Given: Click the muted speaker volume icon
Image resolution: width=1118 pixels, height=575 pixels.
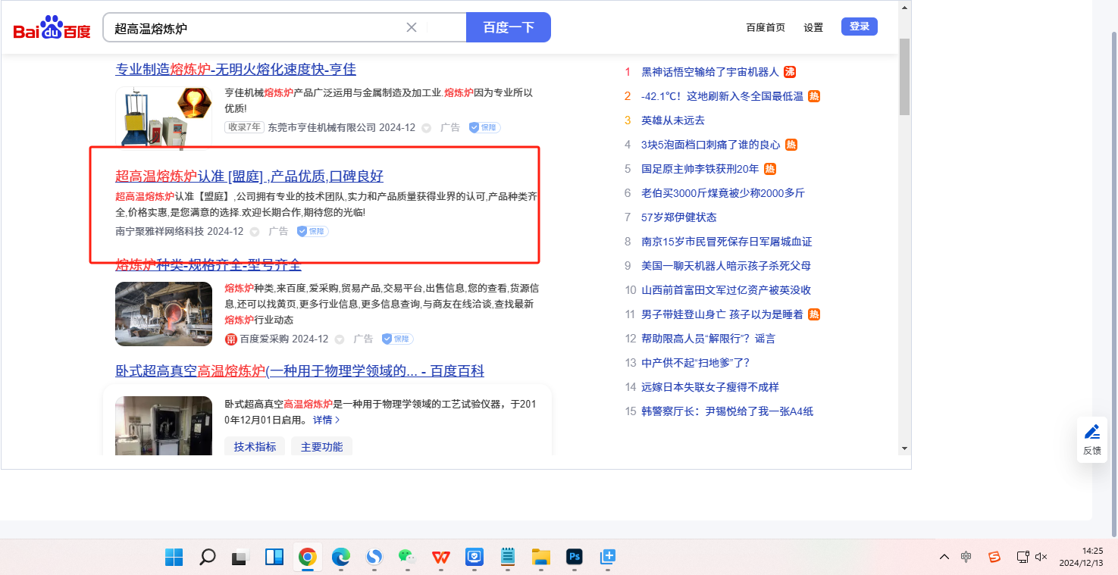Looking at the screenshot, I should click(1041, 557).
